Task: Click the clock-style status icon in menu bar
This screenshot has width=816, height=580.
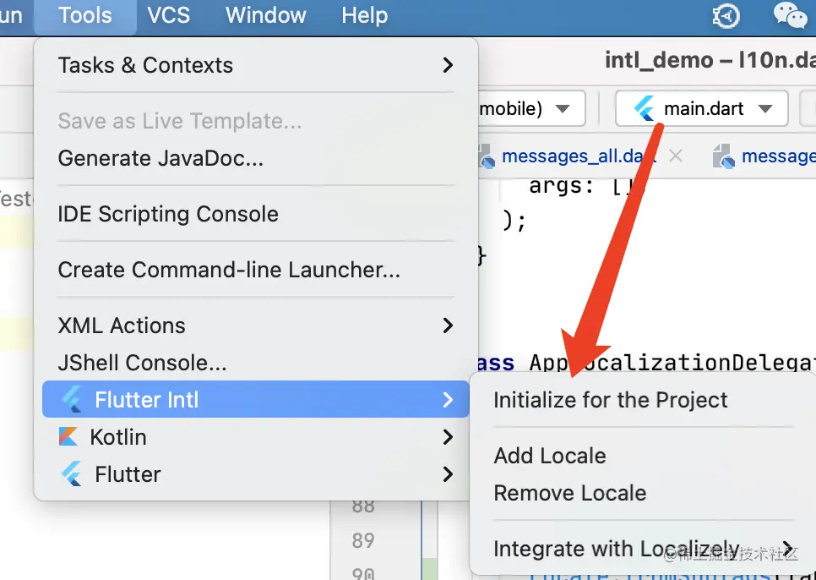Action: coord(726,15)
